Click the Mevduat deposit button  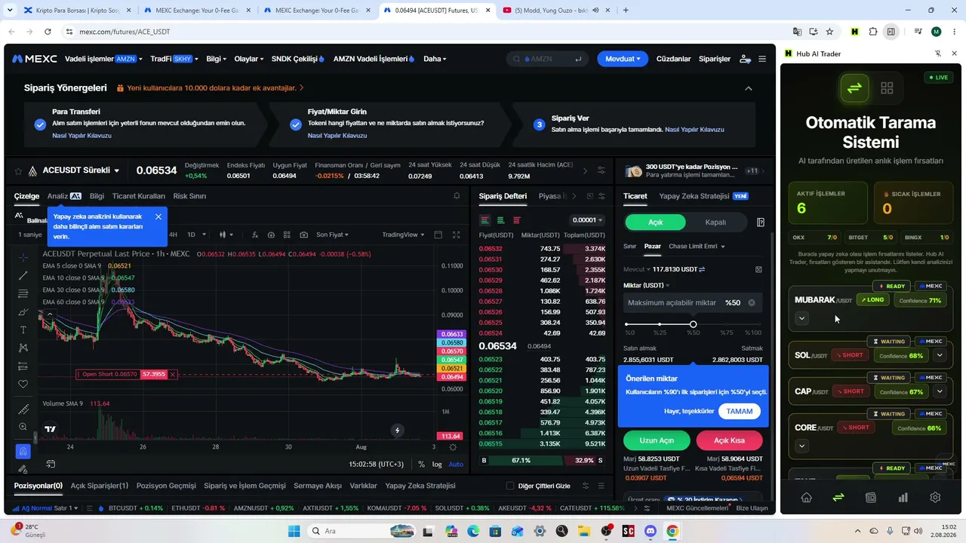[x=623, y=59]
